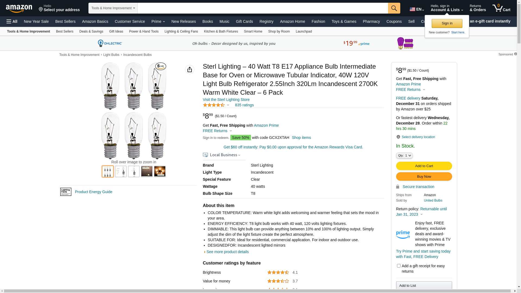Click the share icon on product image
This screenshot has width=521, height=293.
tap(190, 69)
